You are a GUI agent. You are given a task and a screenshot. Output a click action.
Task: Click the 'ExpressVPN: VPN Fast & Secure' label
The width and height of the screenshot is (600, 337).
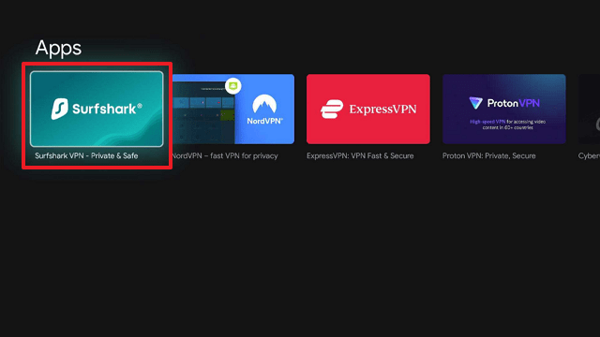point(360,156)
